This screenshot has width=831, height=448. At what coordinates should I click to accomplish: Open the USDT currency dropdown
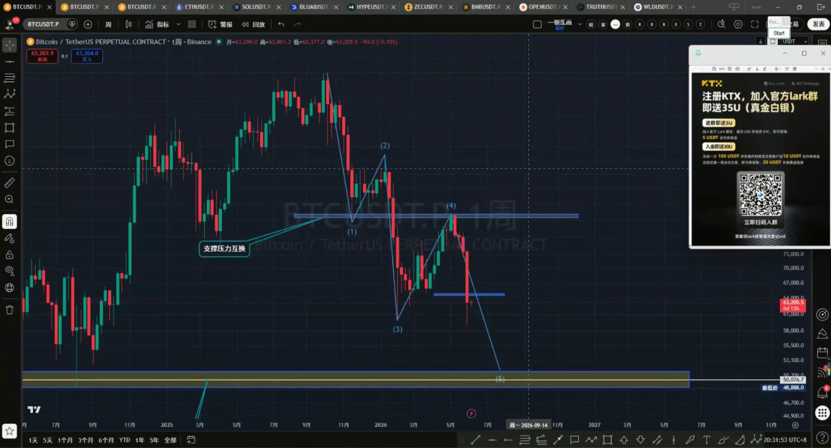(x=795, y=41)
